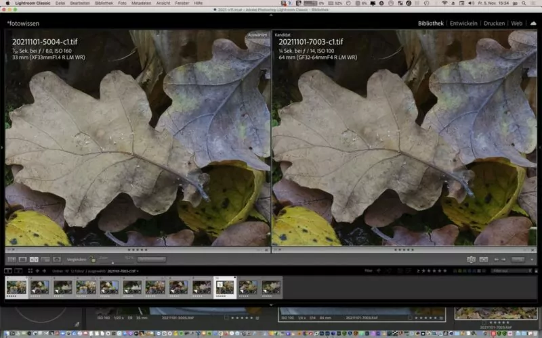The width and height of the screenshot is (542, 338).
Task: Click the make select icon
Action: 484,260
